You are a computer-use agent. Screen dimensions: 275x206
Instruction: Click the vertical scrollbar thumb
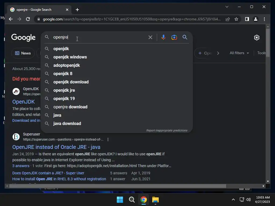pyautogui.click(x=268, y=43)
